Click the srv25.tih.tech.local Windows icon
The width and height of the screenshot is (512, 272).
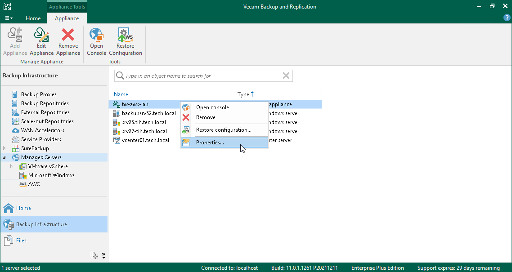116,122
